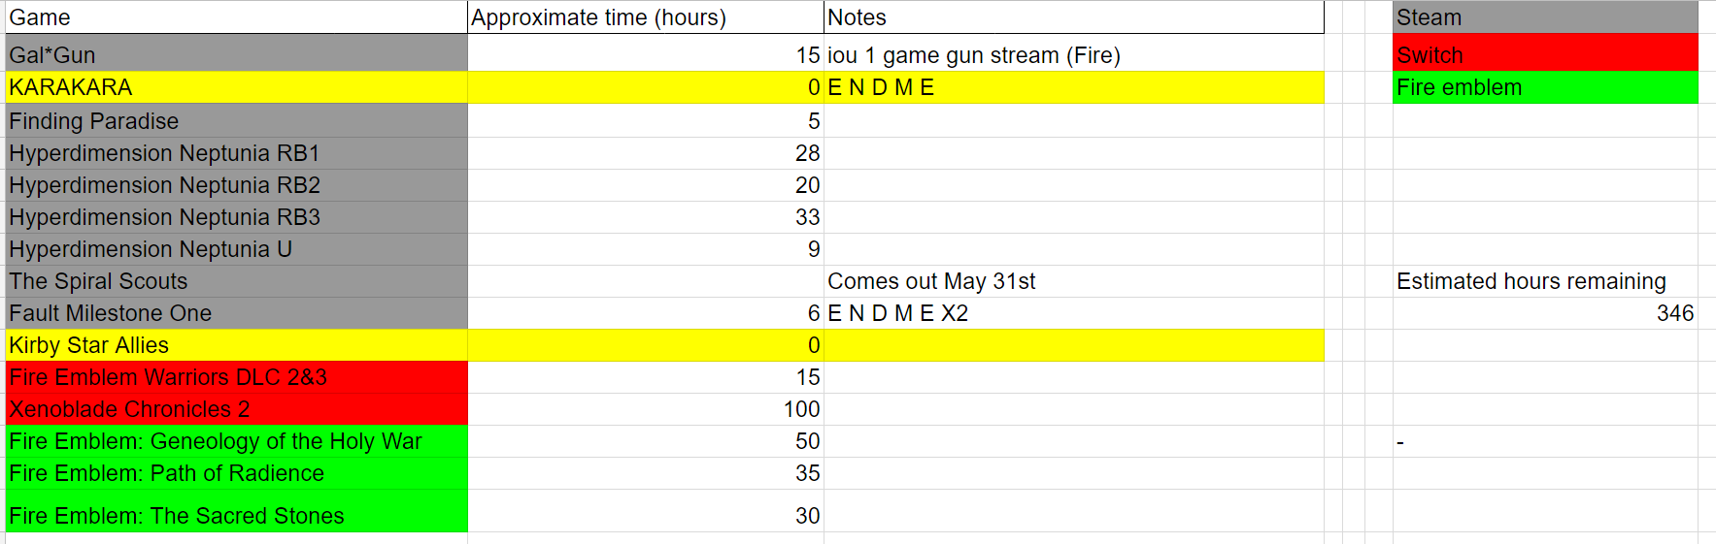Click the Estimated hours remaining label
This screenshot has height=544, width=1716.
point(1531,281)
